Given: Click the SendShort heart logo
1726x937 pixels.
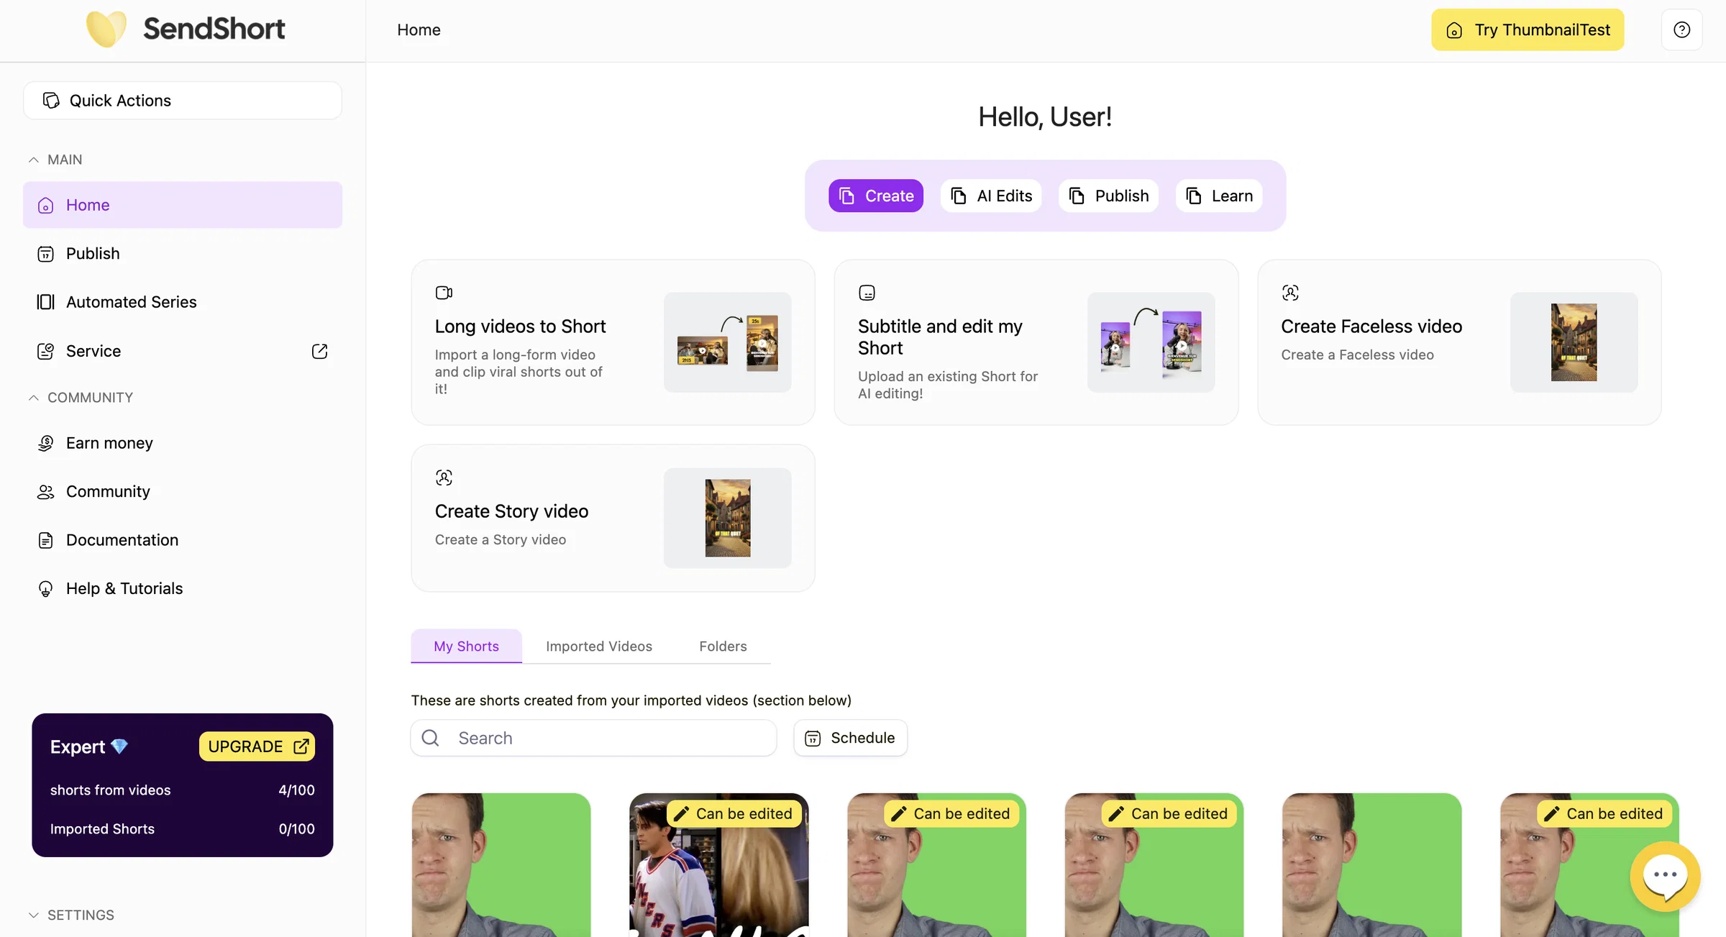Looking at the screenshot, I should coord(106,29).
